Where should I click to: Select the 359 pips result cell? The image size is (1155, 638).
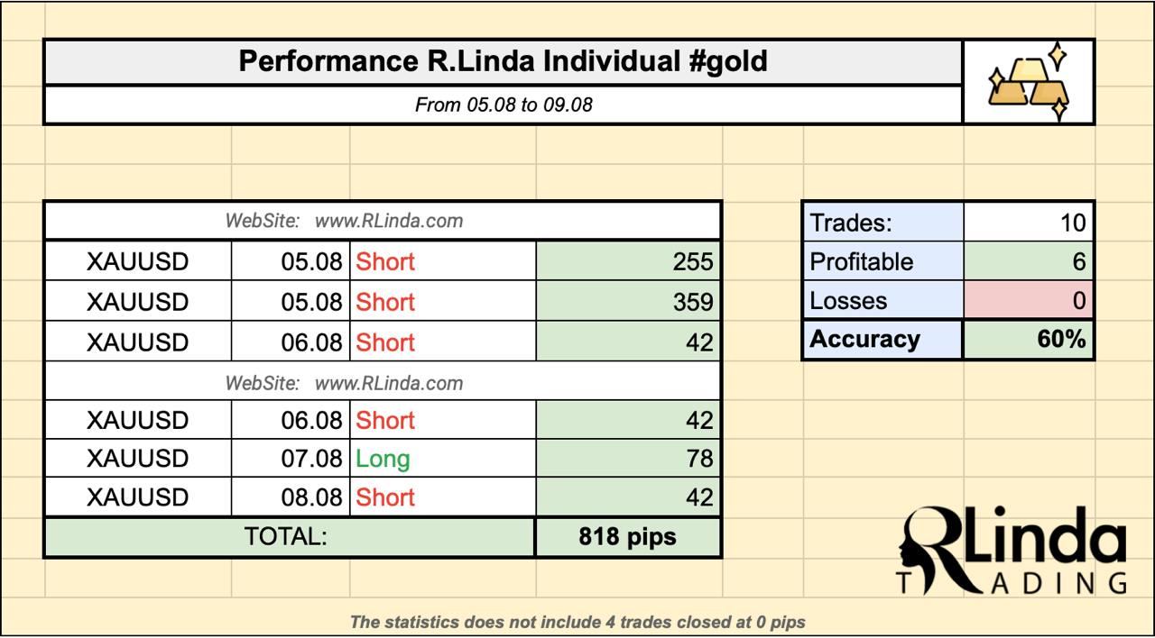[628, 301]
